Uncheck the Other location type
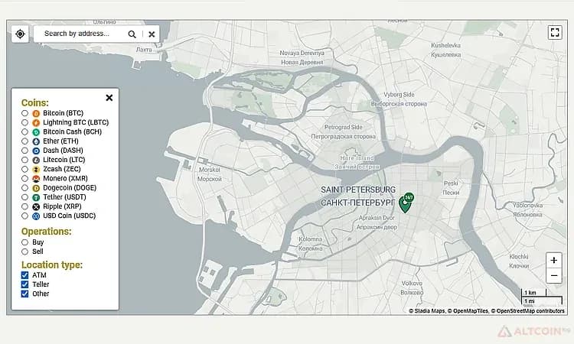The width and height of the screenshot is (574, 344). click(x=24, y=294)
